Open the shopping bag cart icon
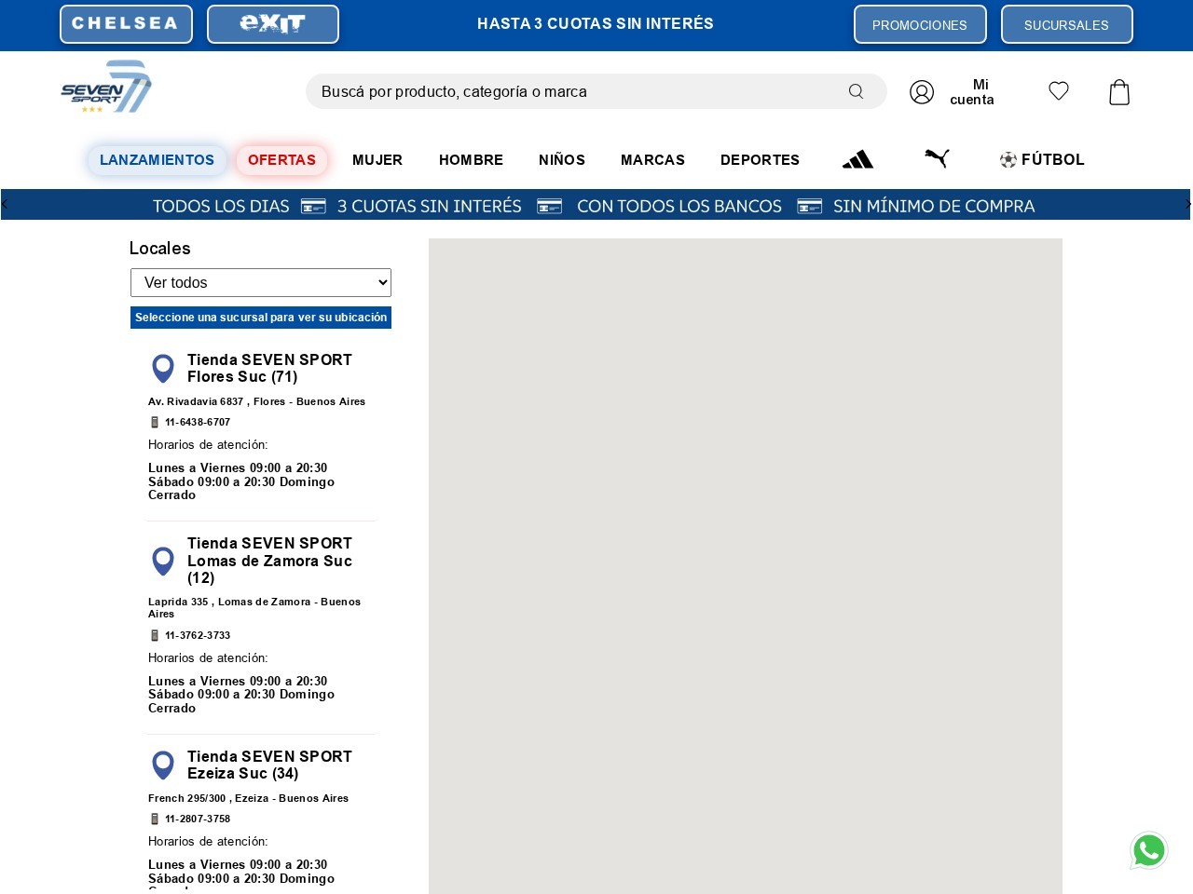The height and width of the screenshot is (894, 1193). (x=1119, y=91)
